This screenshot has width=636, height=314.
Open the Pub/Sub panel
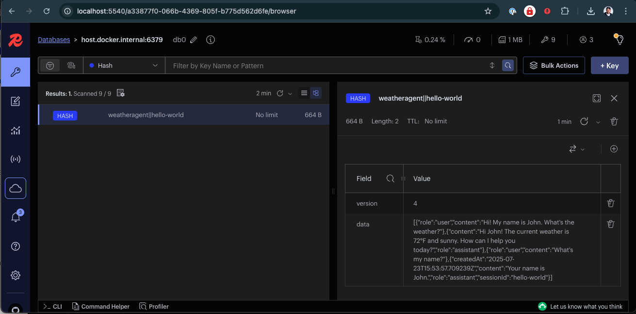pyautogui.click(x=16, y=159)
